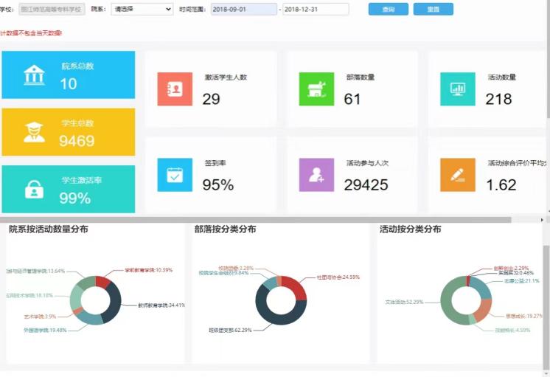Click the 社团与协会 24.59% chart label
The width and height of the screenshot is (550, 377).
tap(338, 277)
